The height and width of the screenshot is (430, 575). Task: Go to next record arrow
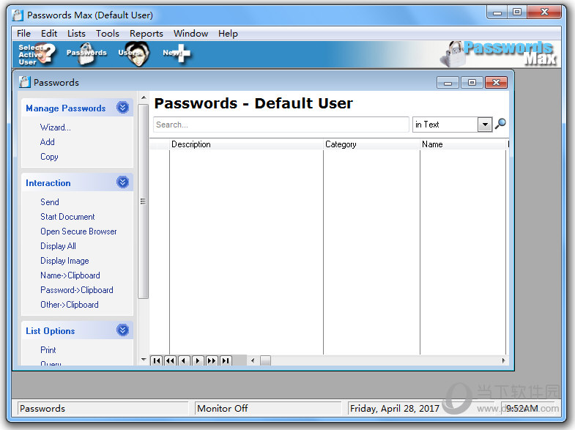click(198, 360)
